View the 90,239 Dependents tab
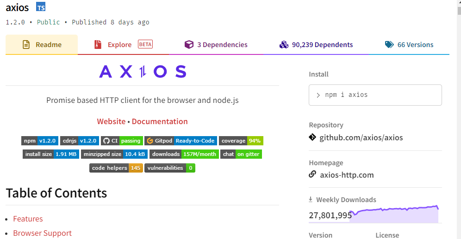The image size is (461, 239). [316, 45]
